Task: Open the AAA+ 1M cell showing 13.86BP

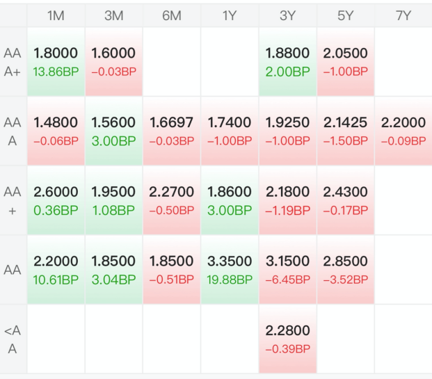Action: point(56,62)
